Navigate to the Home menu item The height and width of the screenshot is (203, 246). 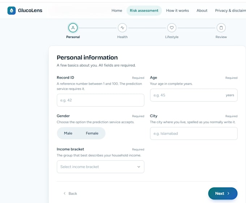click(x=117, y=10)
